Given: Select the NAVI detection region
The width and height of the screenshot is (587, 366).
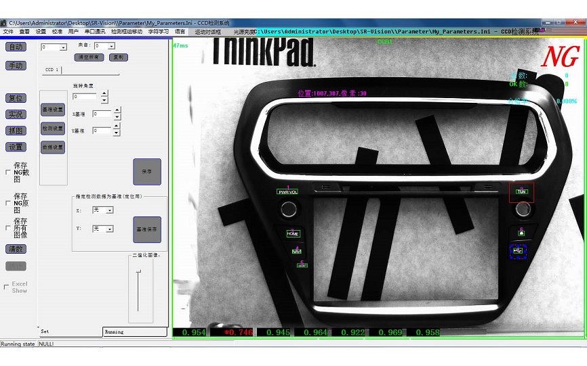Looking at the screenshot, I should (297, 250).
